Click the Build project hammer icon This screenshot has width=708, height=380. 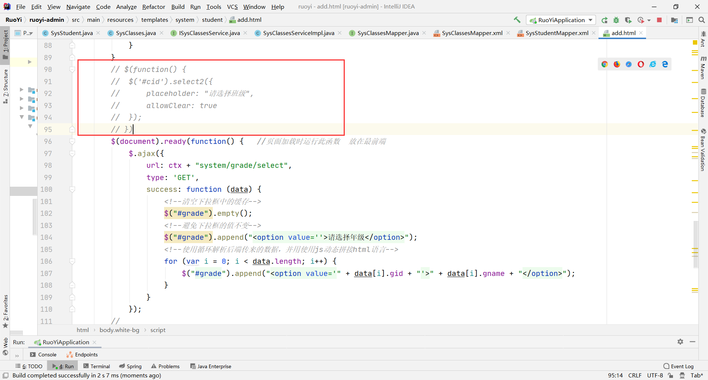tap(517, 20)
